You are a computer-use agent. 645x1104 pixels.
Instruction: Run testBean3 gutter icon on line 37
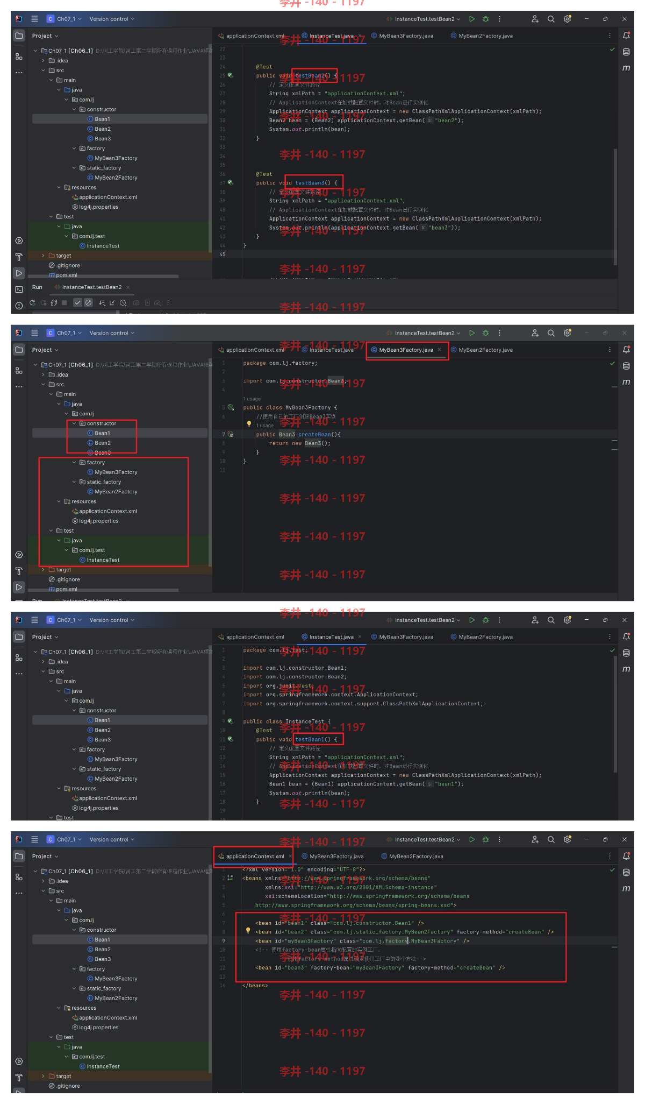[x=231, y=183]
